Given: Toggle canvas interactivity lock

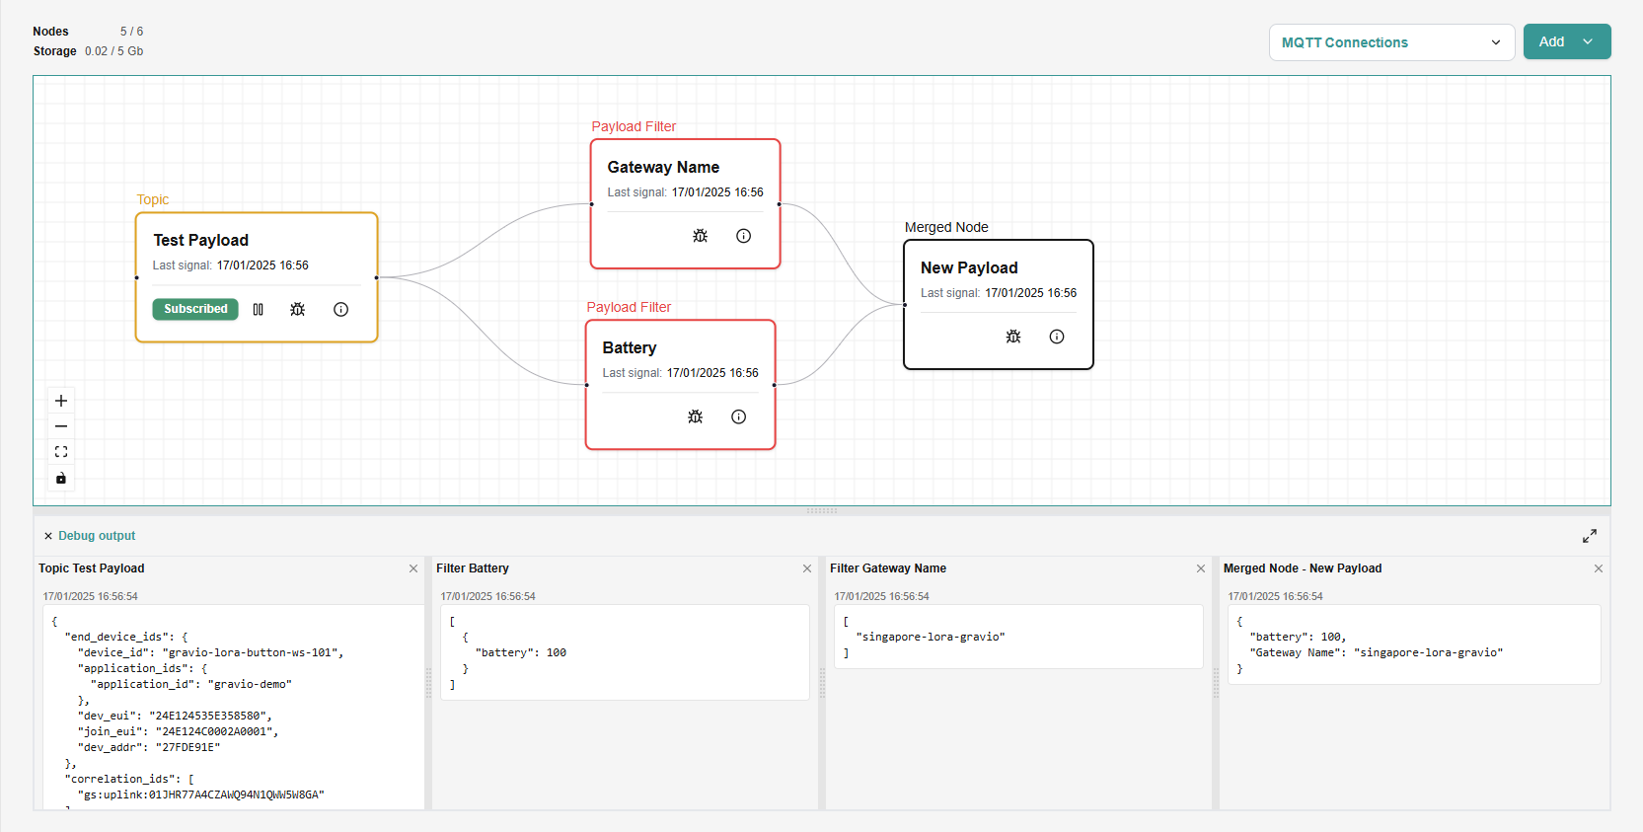Looking at the screenshot, I should tap(61, 479).
